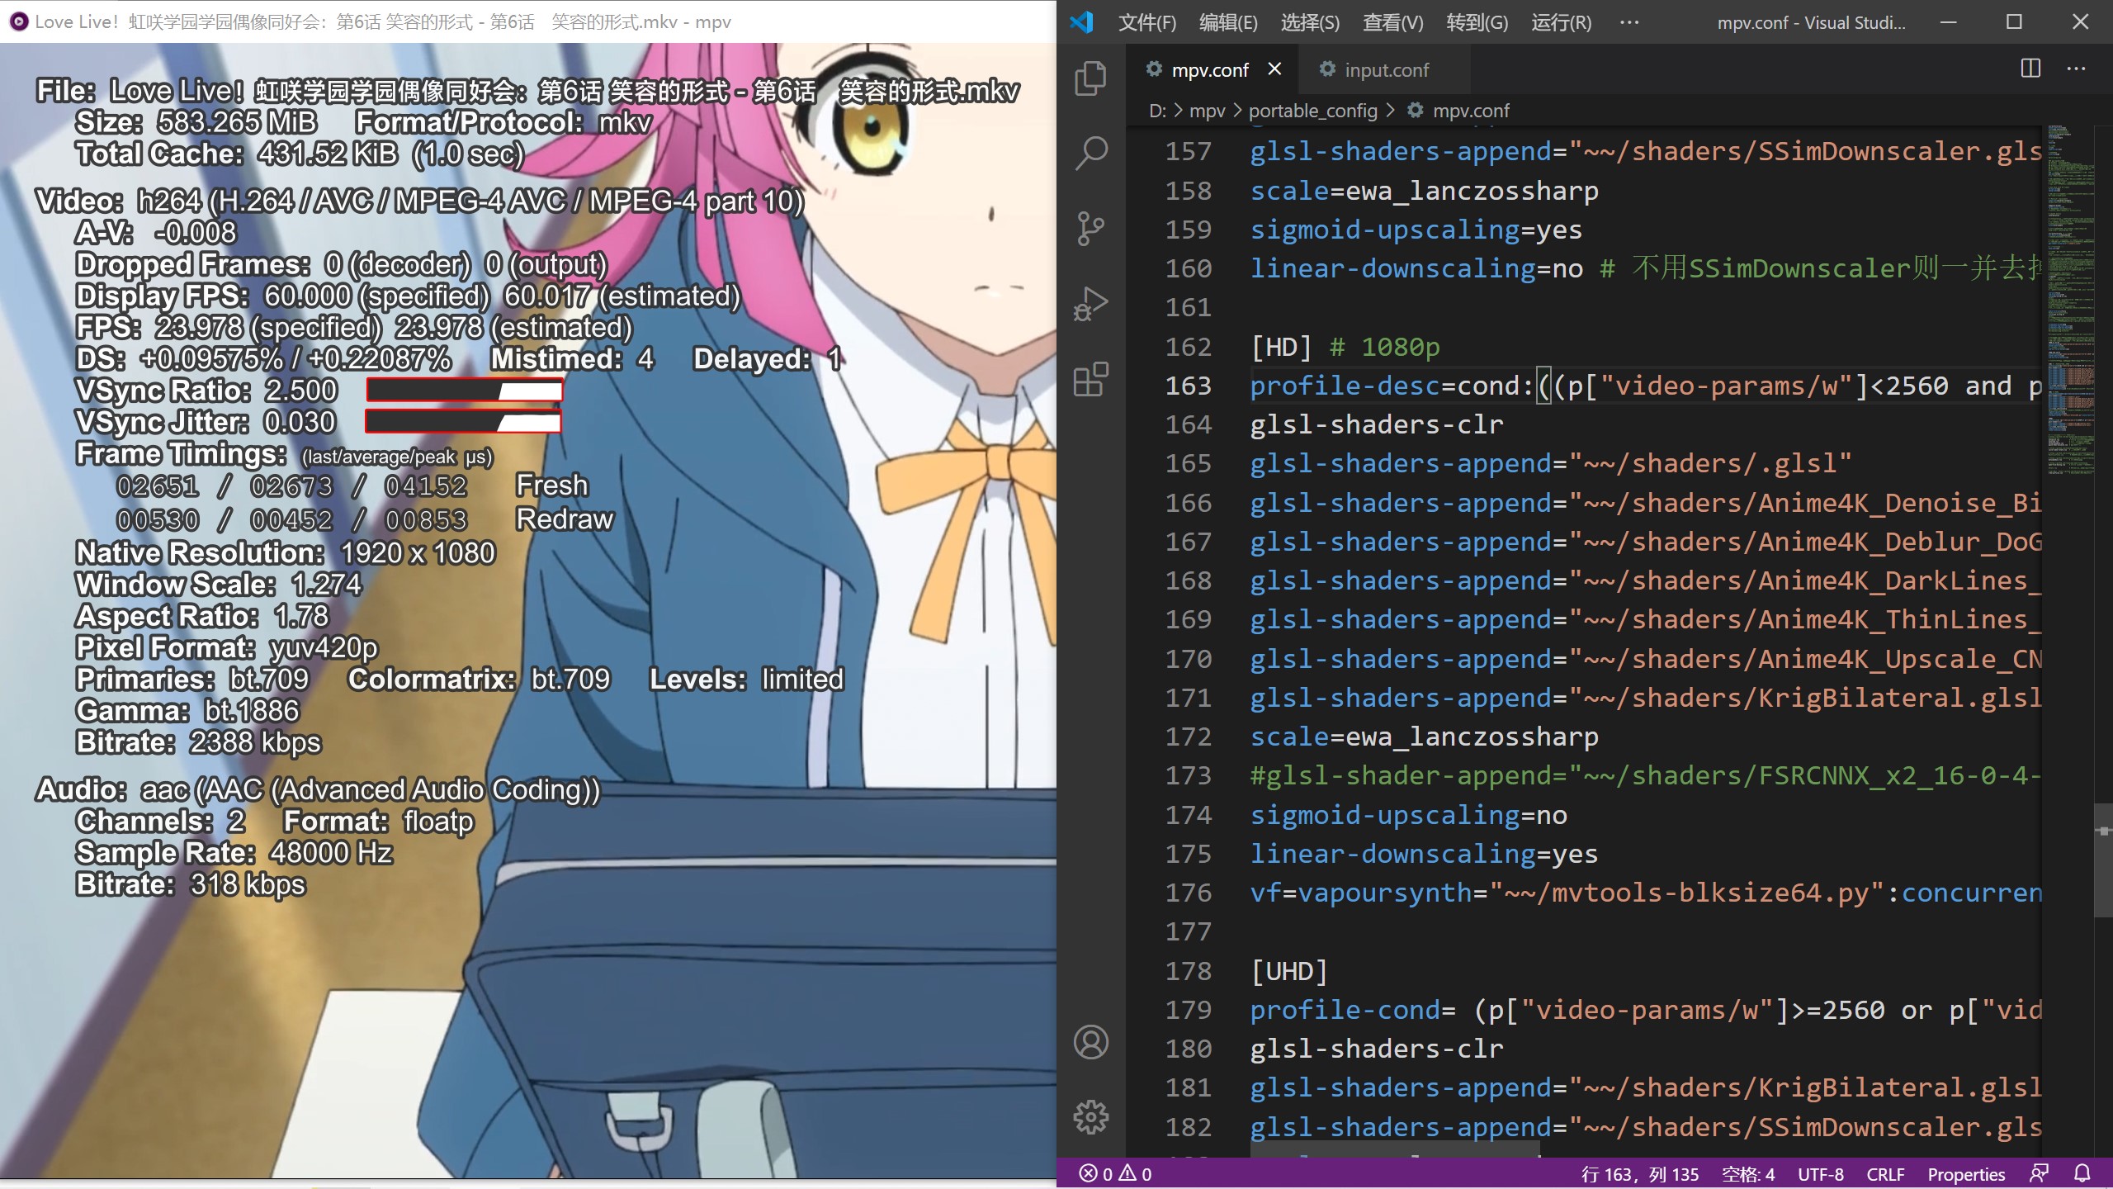The image size is (2113, 1189).
Task: Open the Source Control view
Action: (x=1090, y=229)
